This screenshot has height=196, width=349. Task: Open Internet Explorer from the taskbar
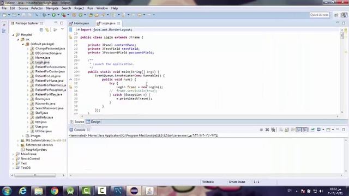23,191
